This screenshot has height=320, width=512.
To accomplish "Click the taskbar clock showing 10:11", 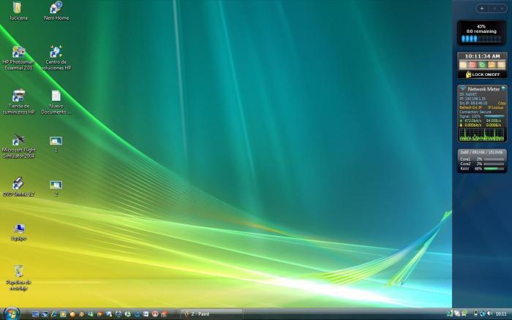I will (x=501, y=314).
